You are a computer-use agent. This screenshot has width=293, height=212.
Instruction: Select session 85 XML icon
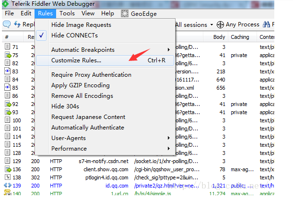tap(8, 87)
